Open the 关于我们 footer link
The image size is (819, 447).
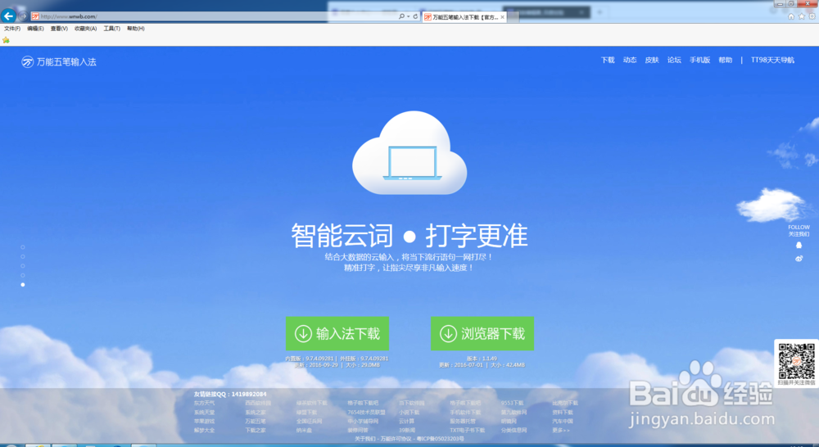pos(365,439)
